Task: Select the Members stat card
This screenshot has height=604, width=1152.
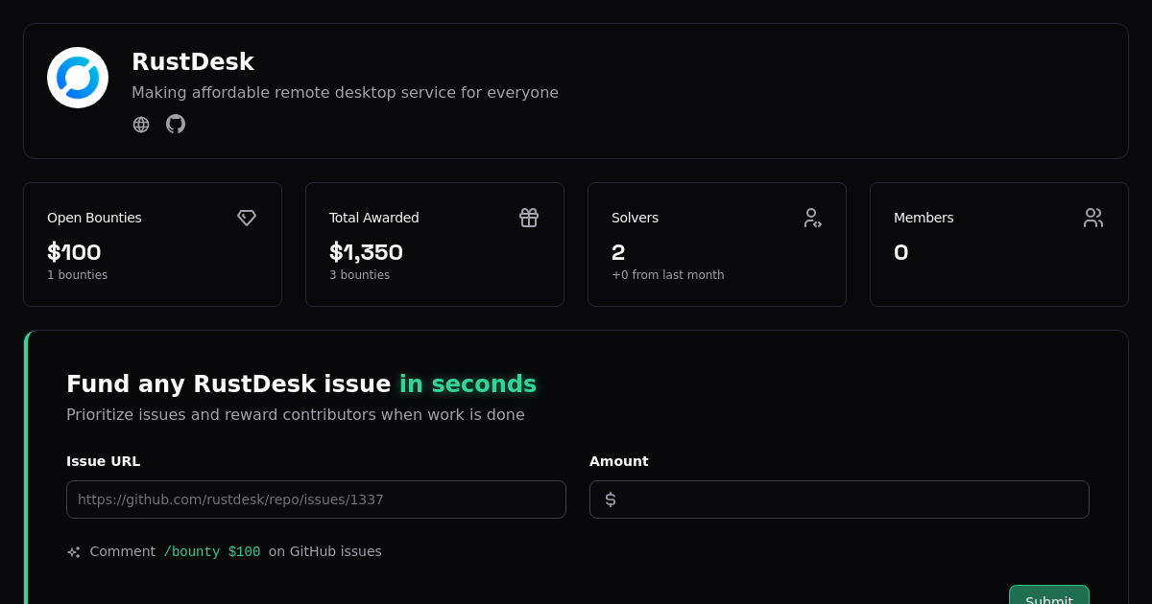Action: point(999,244)
